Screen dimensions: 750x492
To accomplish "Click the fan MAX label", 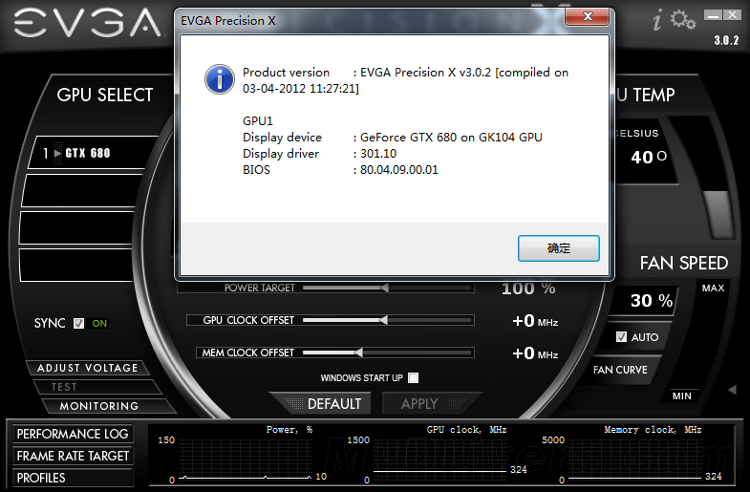I will 713,288.
